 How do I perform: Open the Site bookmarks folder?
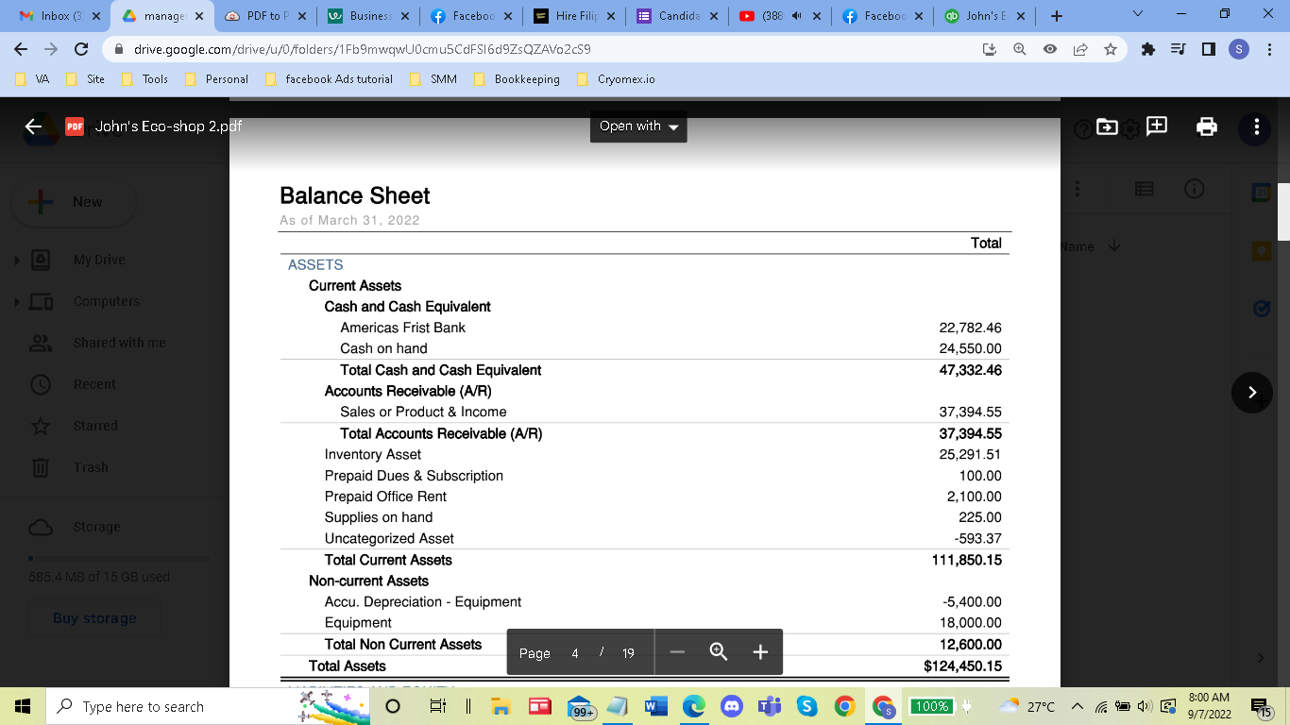[86, 79]
